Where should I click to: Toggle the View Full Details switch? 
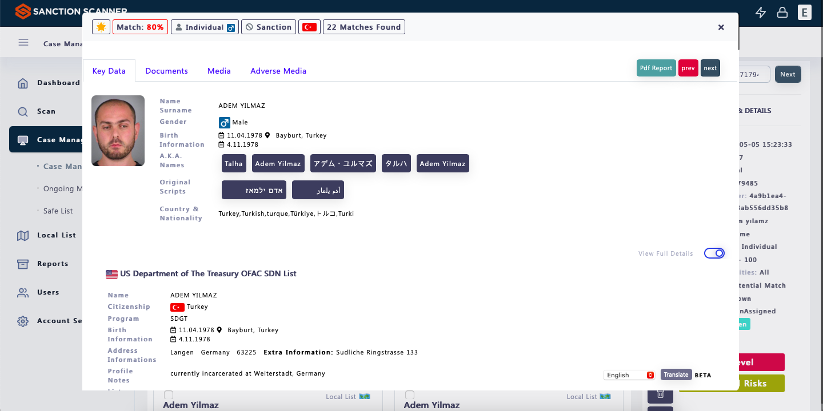(714, 253)
